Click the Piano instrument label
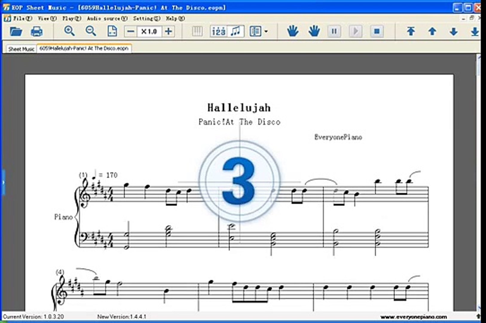The width and height of the screenshot is (486, 323). pyautogui.click(x=63, y=217)
